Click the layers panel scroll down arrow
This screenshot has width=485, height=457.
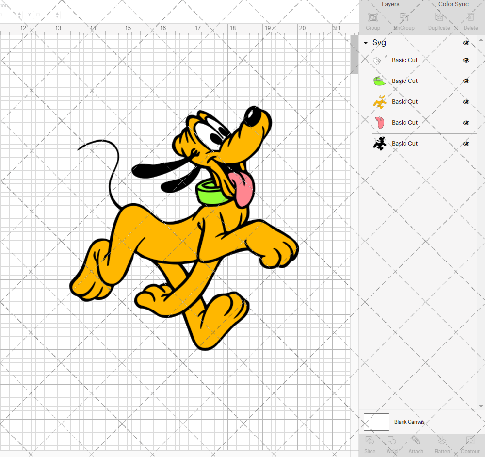(481, 406)
